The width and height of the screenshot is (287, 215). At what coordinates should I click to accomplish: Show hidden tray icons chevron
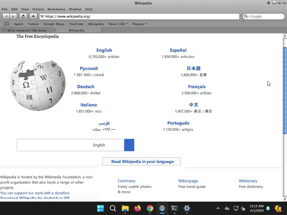pyautogui.click(x=218, y=208)
